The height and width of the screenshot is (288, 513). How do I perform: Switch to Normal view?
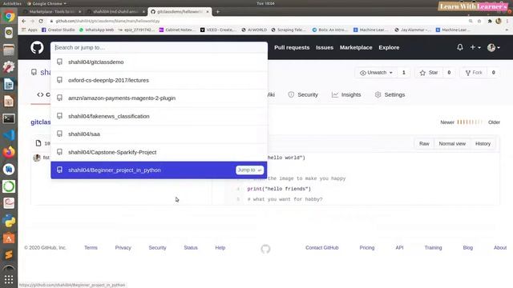point(452,144)
